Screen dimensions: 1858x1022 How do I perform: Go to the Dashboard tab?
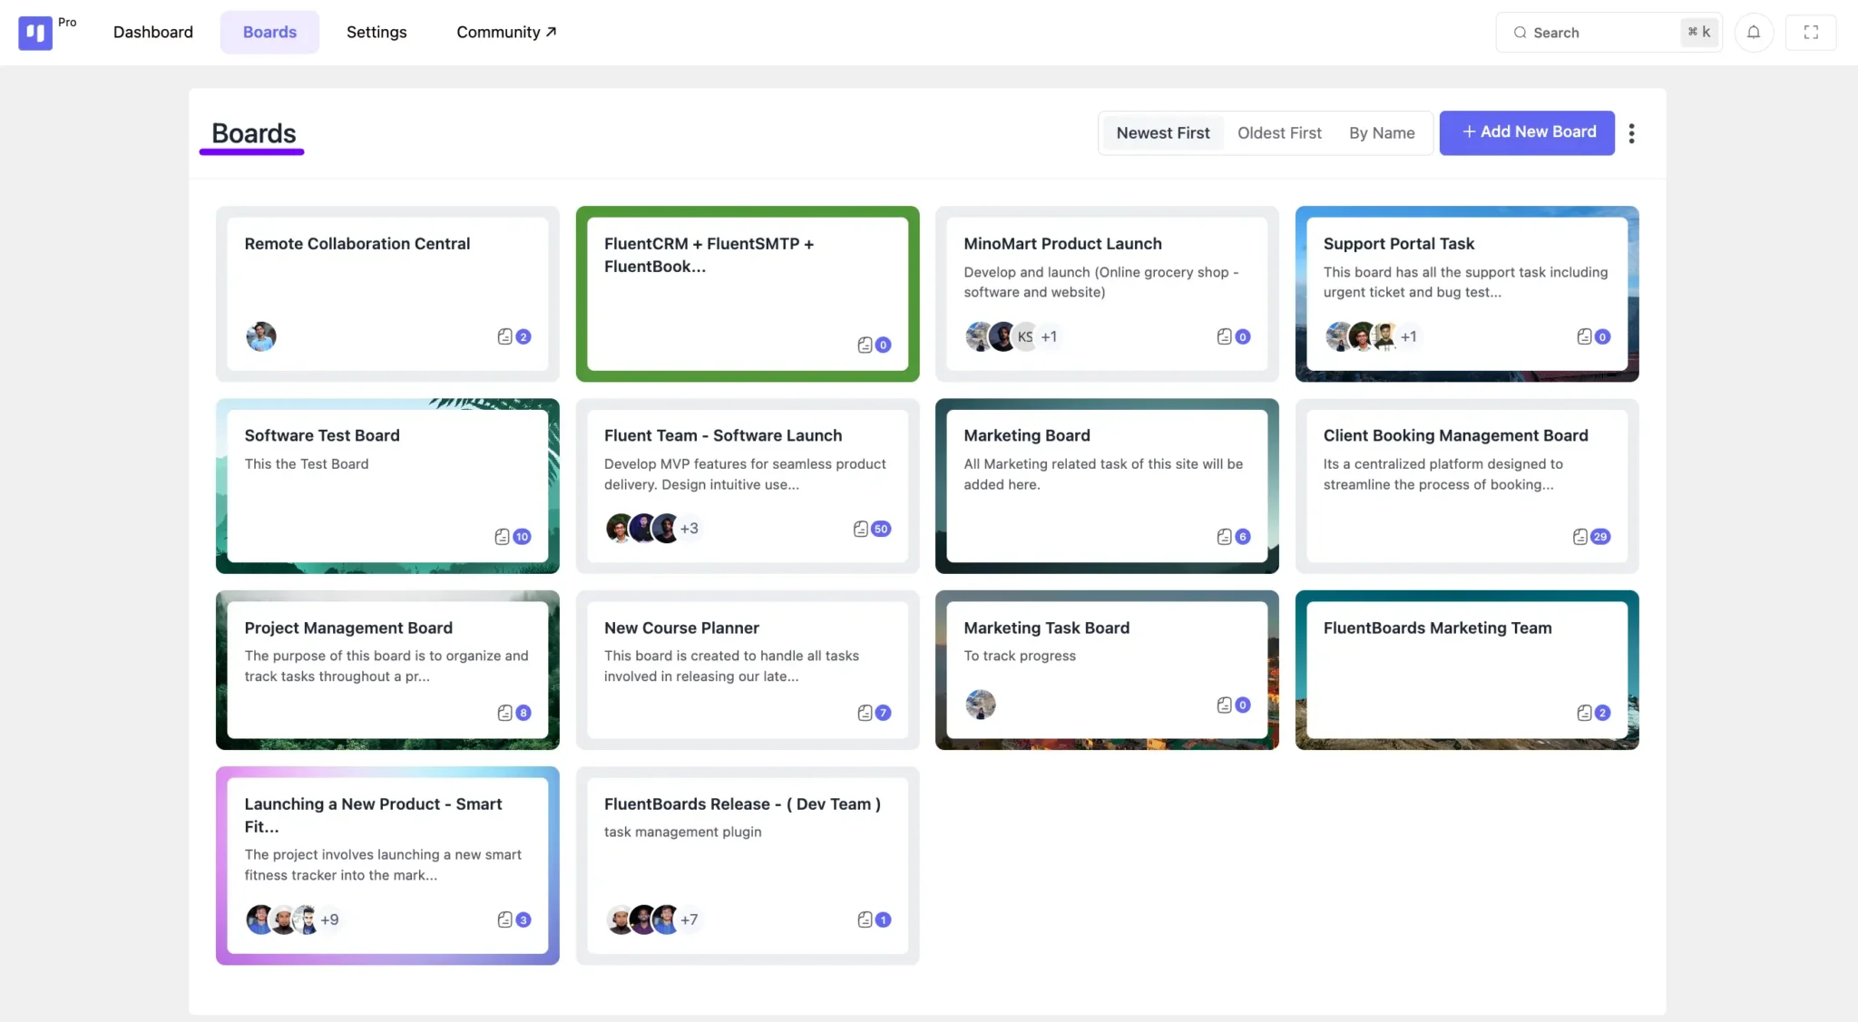coord(152,33)
